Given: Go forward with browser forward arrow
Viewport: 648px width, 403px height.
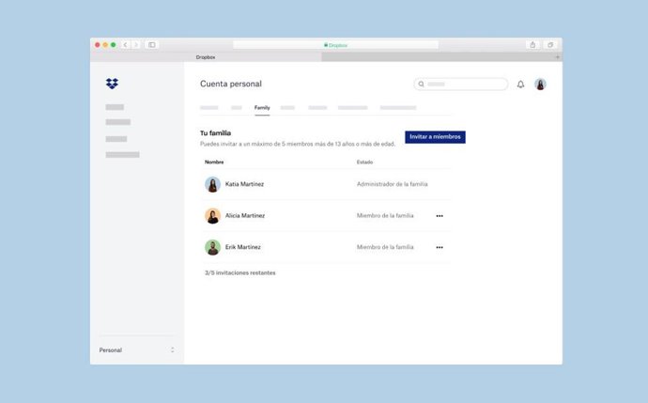Looking at the screenshot, I should (136, 45).
